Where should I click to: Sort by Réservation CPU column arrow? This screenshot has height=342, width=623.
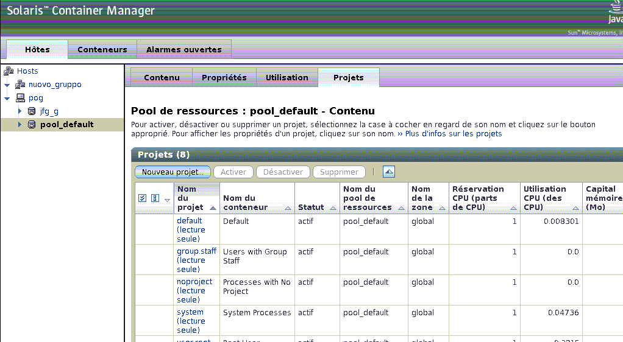513,208
